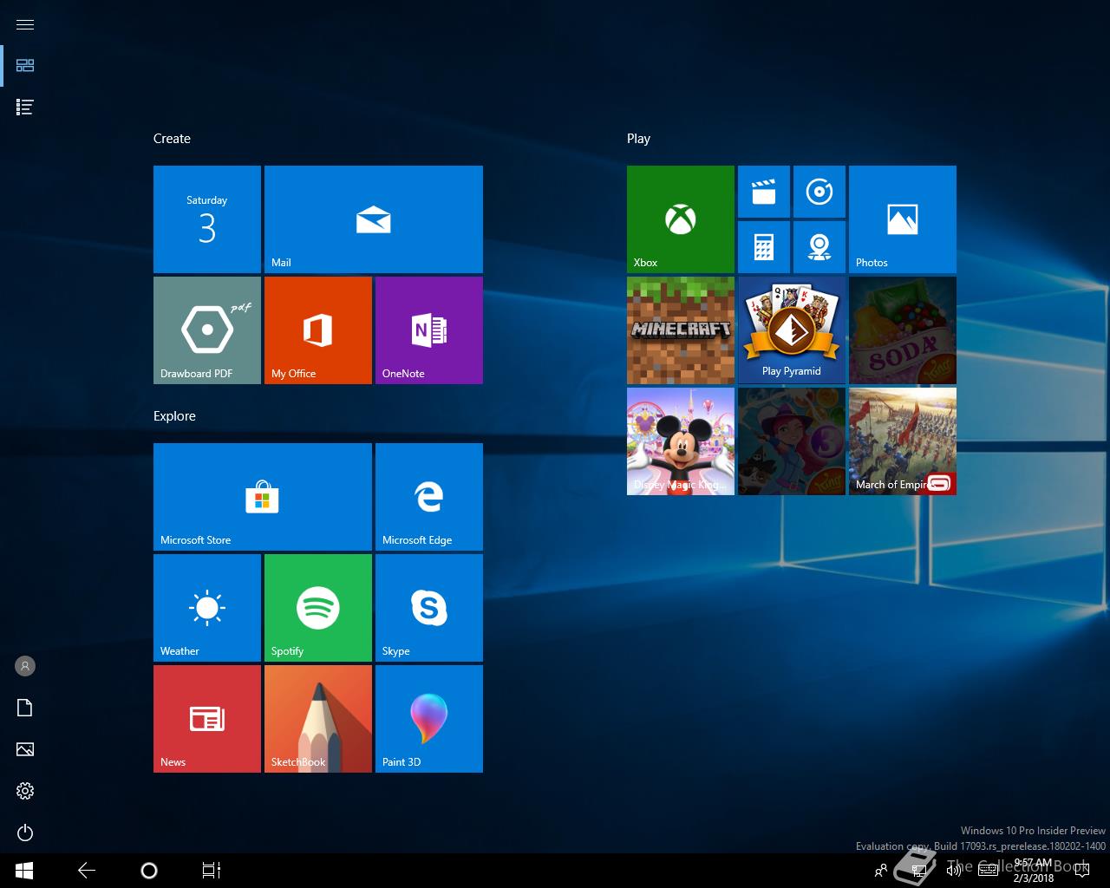Select the Create group heading
Viewport: 1110px width, 888px height.
coord(172,139)
